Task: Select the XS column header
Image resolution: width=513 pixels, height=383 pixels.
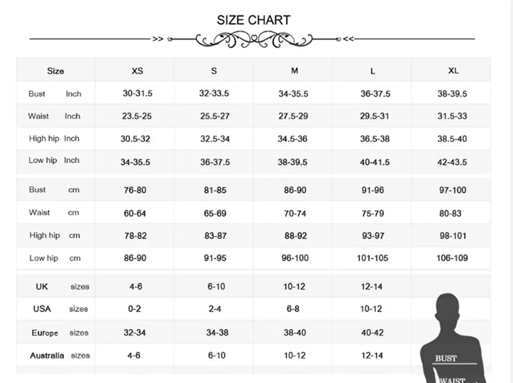Action: 137,71
